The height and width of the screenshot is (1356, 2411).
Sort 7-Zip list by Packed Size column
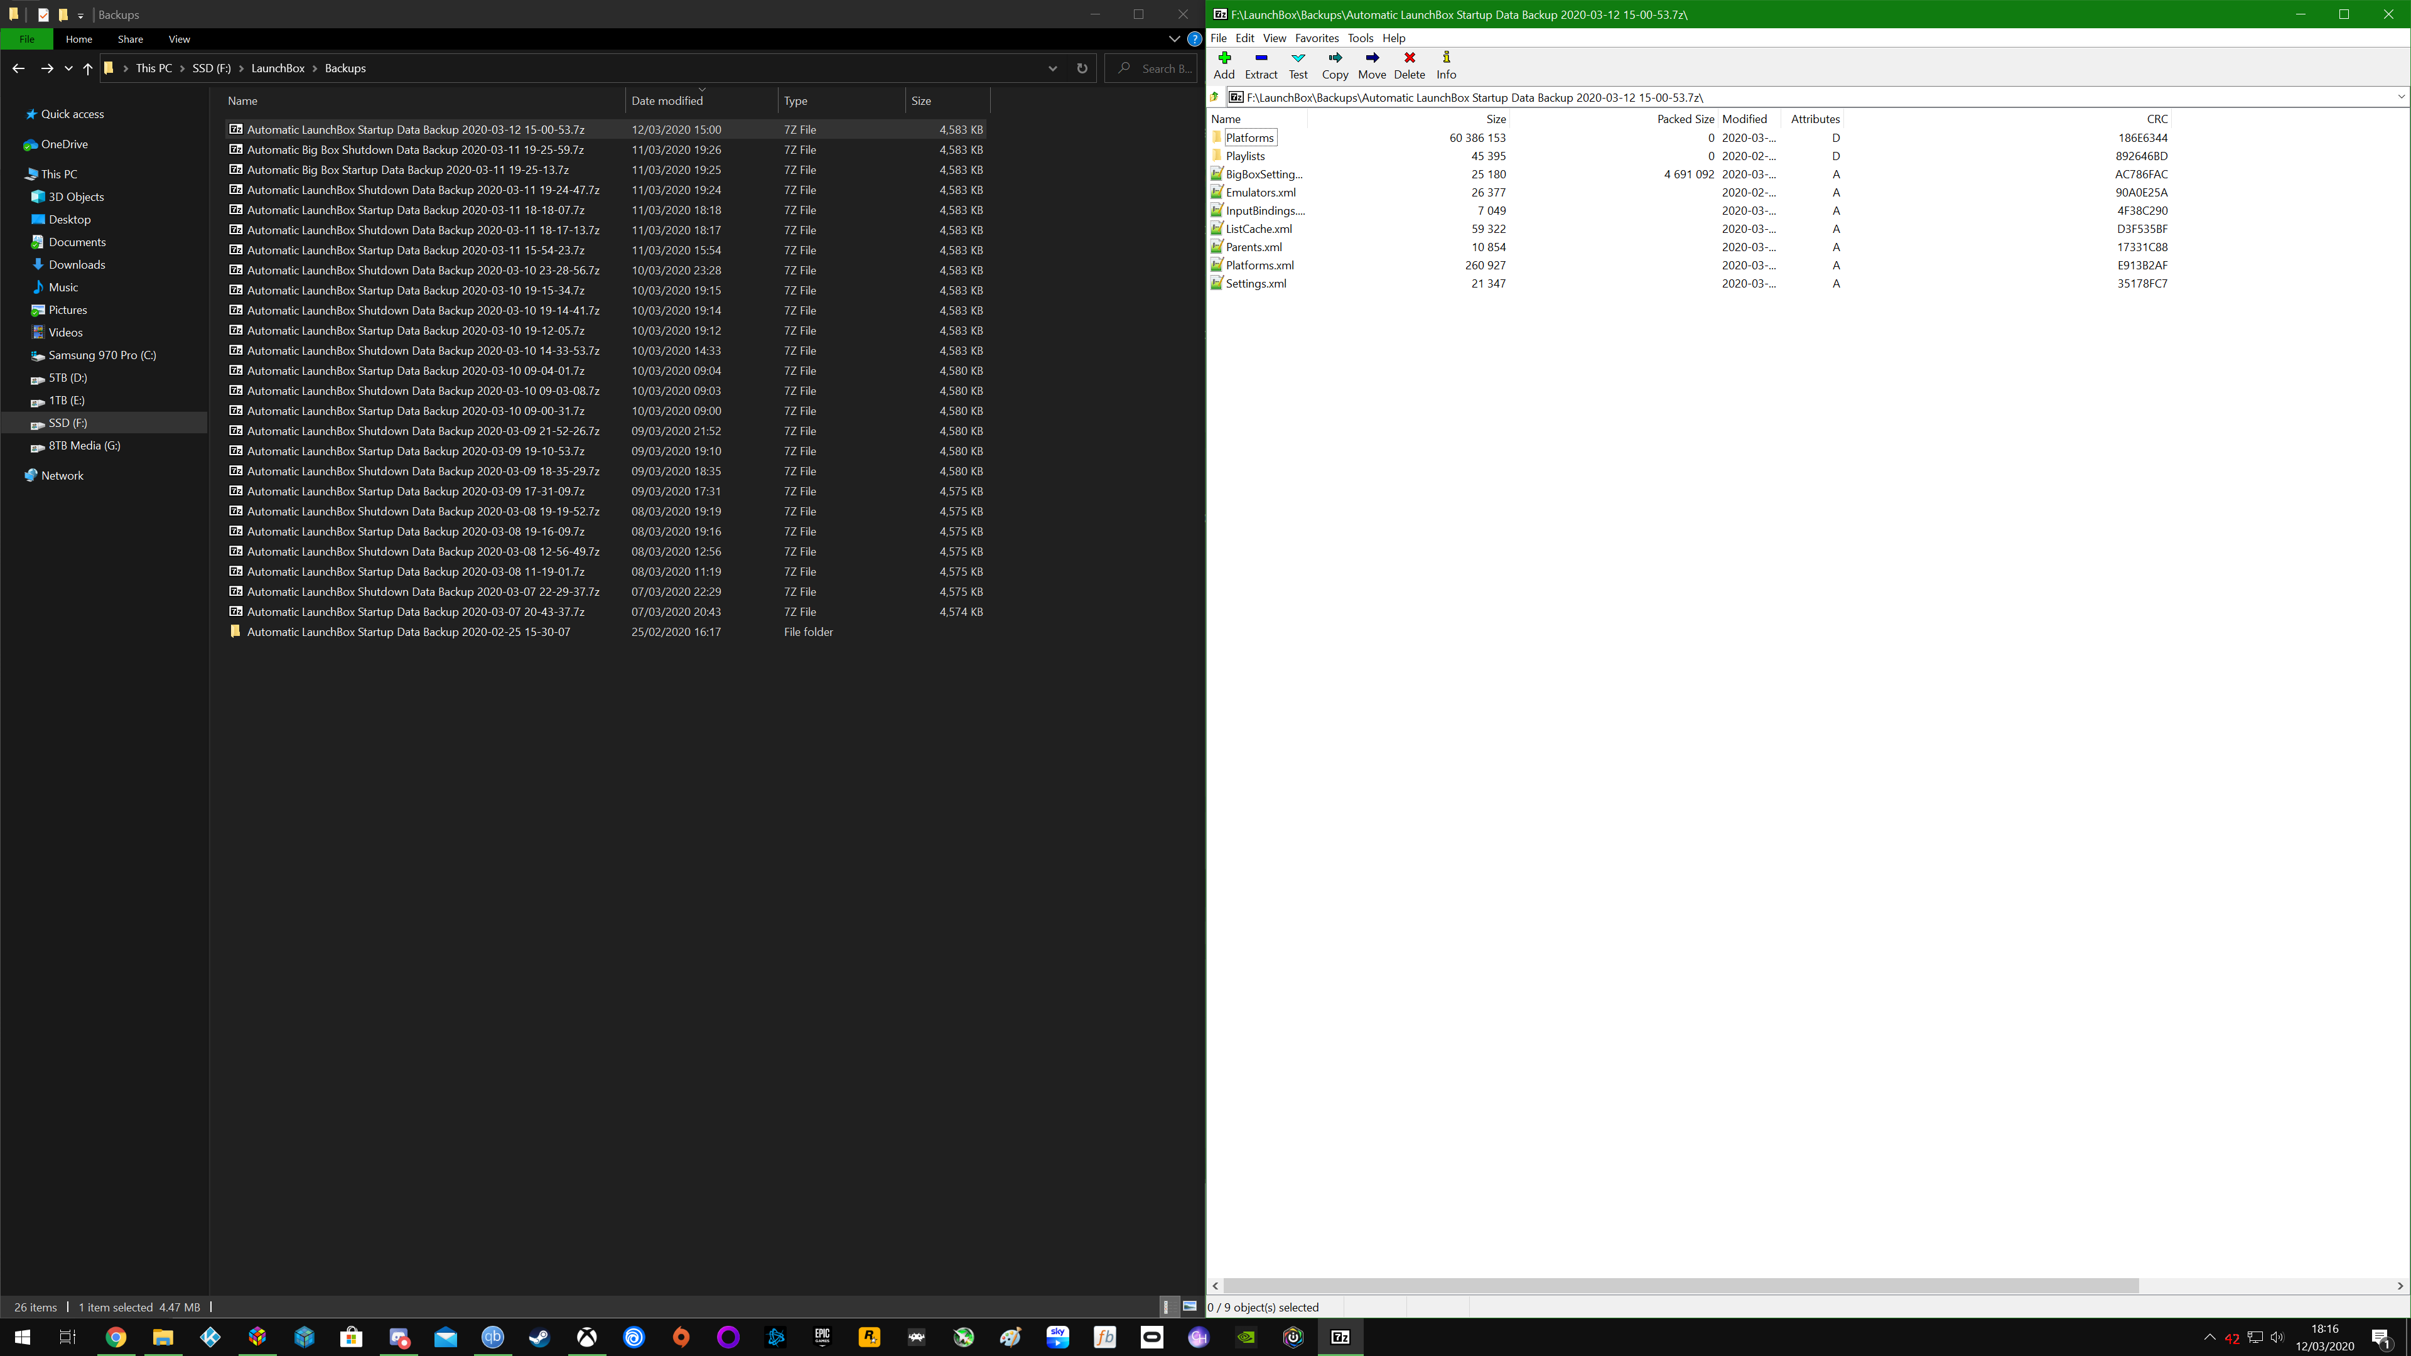point(1685,119)
